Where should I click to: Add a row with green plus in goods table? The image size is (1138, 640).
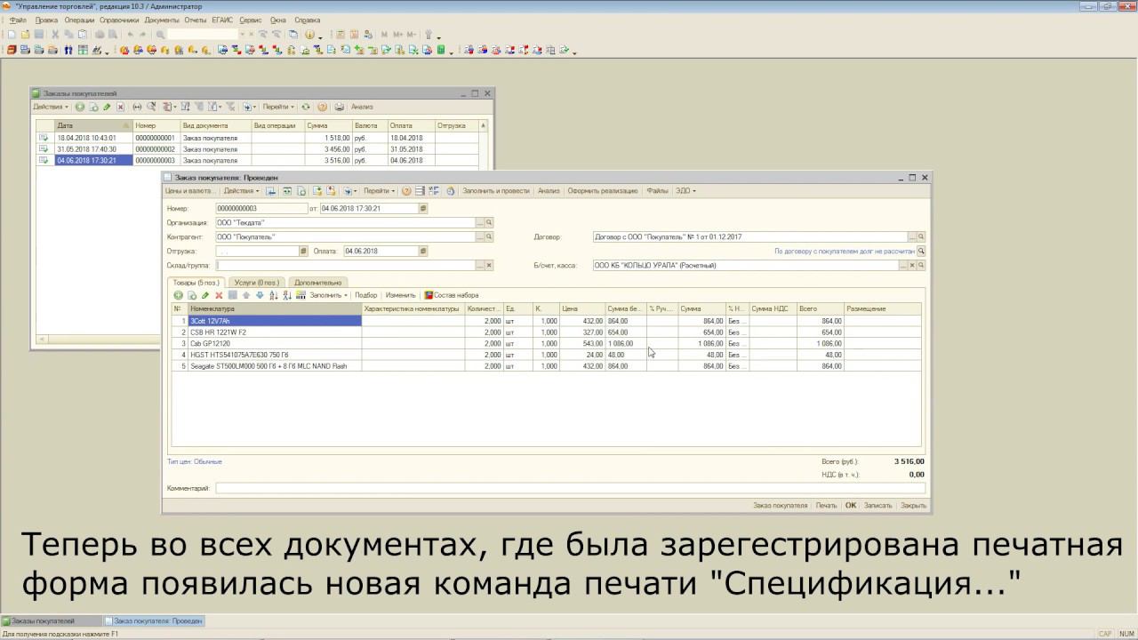point(178,295)
